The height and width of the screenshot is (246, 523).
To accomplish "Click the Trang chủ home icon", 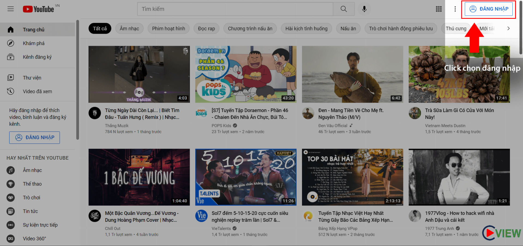I will pos(11,29).
